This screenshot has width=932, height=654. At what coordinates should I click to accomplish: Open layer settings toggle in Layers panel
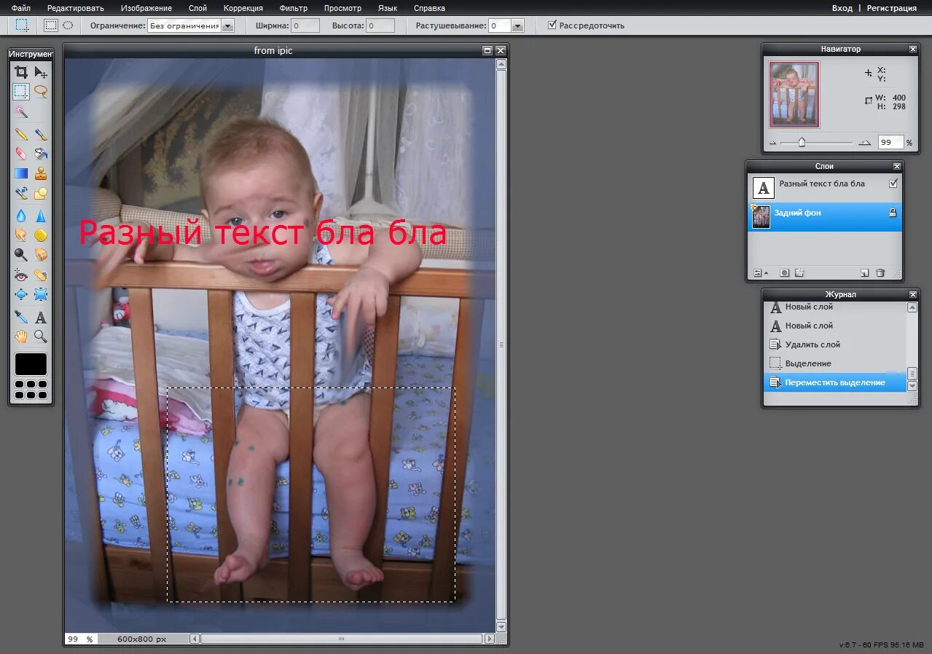[x=760, y=272]
